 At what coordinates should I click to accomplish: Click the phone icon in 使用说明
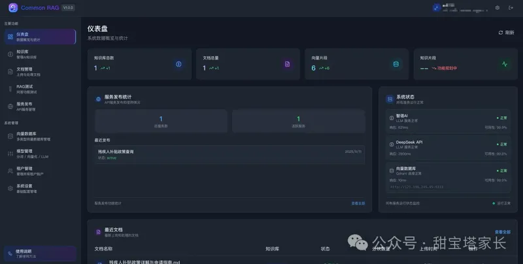10,254
